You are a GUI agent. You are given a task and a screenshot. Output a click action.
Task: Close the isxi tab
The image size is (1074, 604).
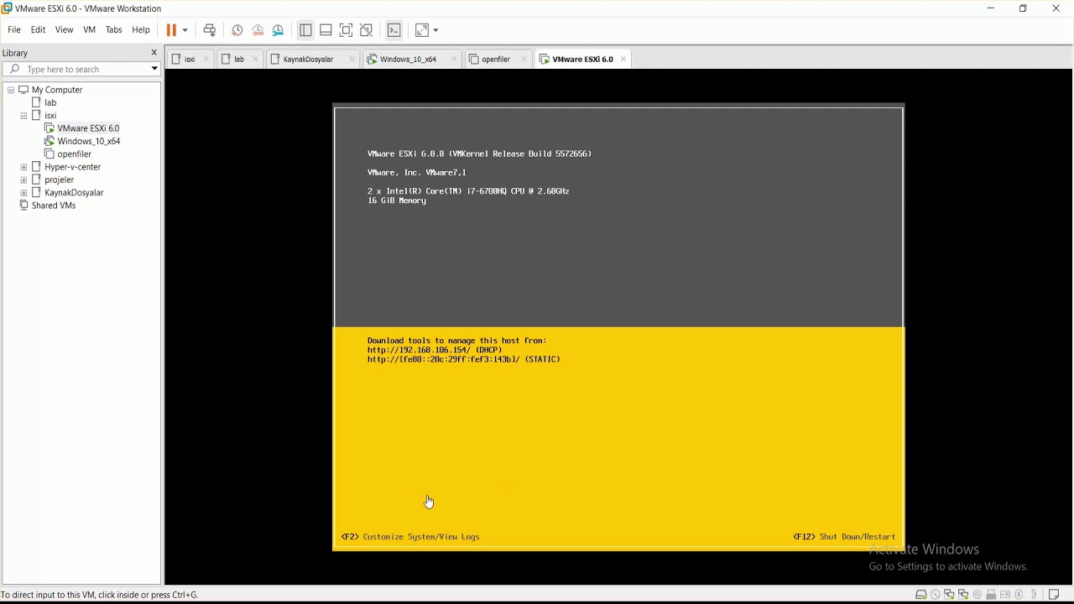click(x=206, y=60)
